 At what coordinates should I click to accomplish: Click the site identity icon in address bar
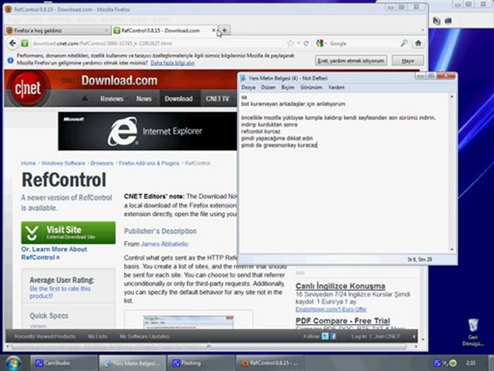tap(25, 43)
